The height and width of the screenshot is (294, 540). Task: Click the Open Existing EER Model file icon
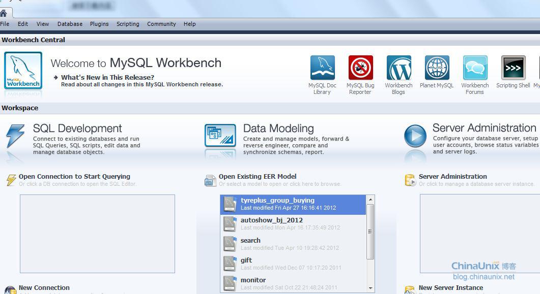(210, 180)
